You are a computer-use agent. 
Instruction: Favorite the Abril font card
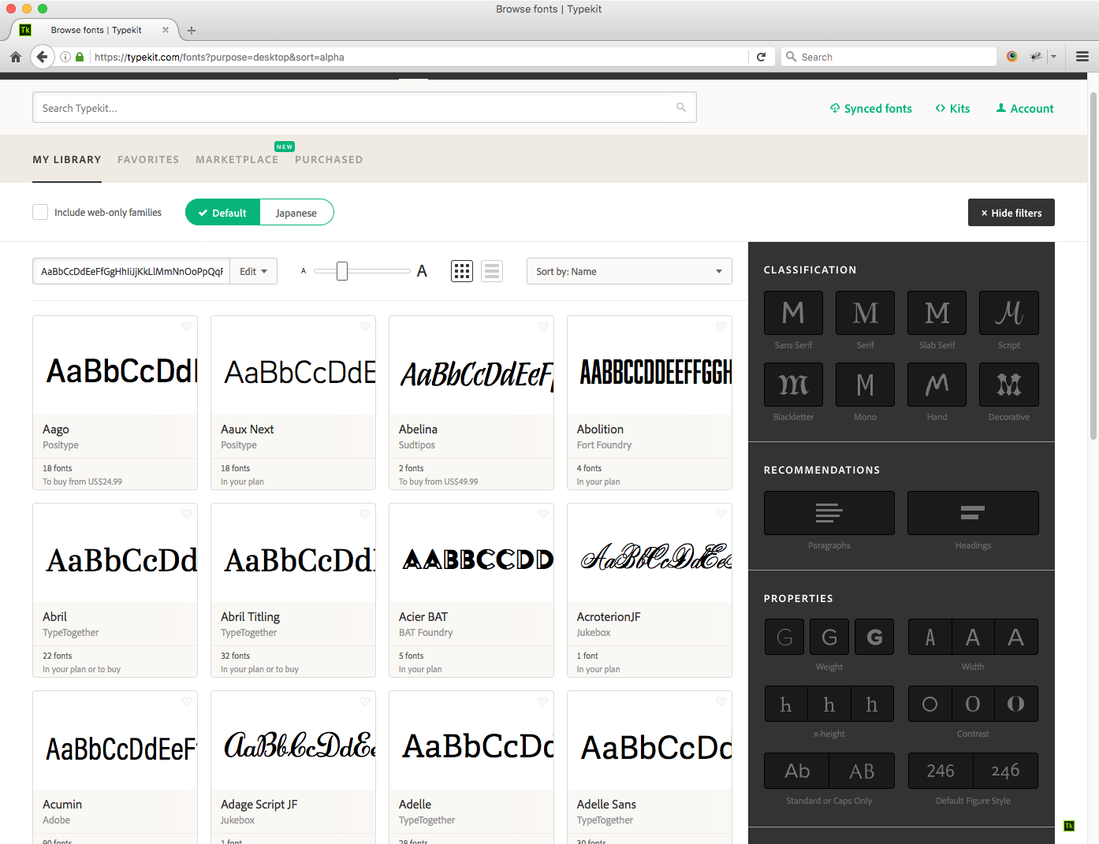[x=187, y=514]
